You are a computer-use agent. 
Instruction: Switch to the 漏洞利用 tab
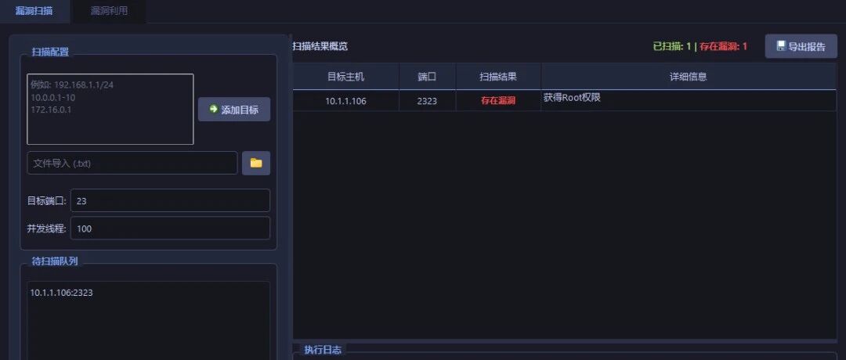pos(109,11)
